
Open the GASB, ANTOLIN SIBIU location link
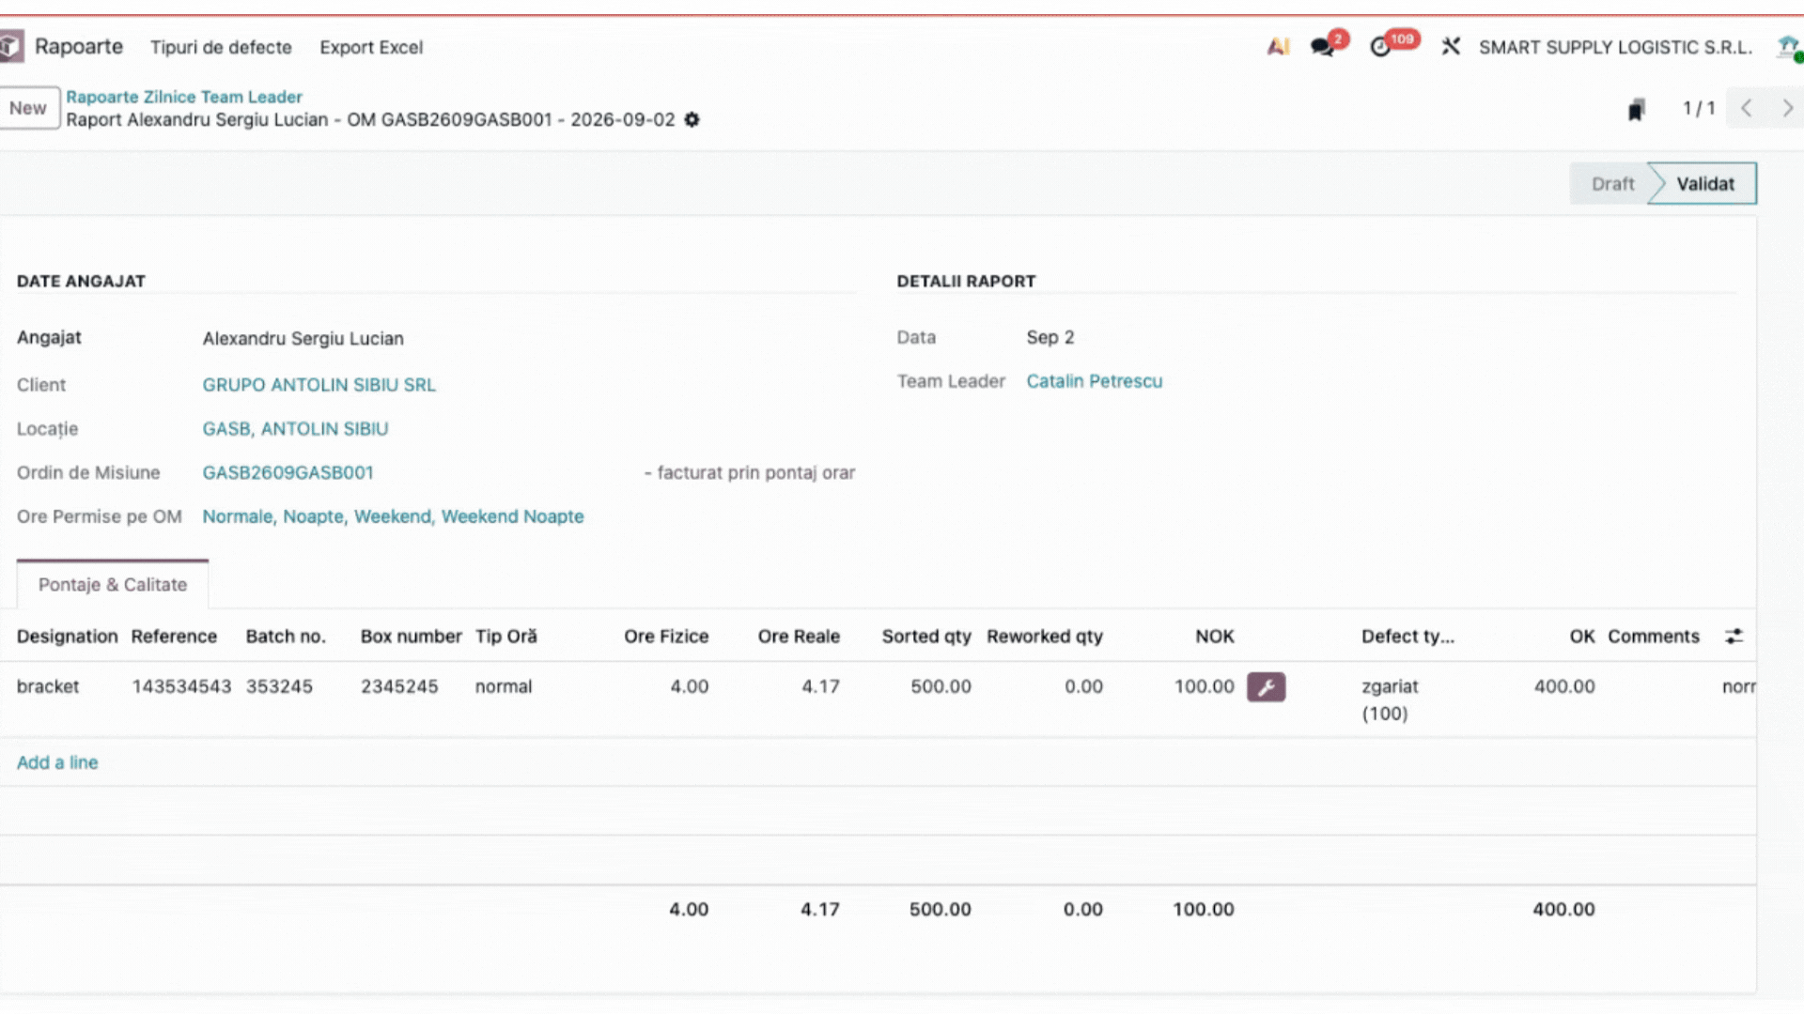[295, 429]
